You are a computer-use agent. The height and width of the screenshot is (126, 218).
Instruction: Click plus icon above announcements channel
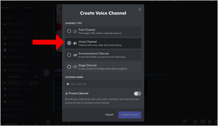coord(36,65)
